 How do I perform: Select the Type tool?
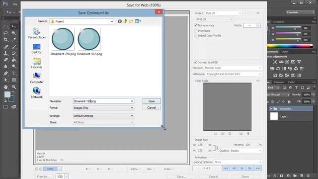(x=14, y=73)
